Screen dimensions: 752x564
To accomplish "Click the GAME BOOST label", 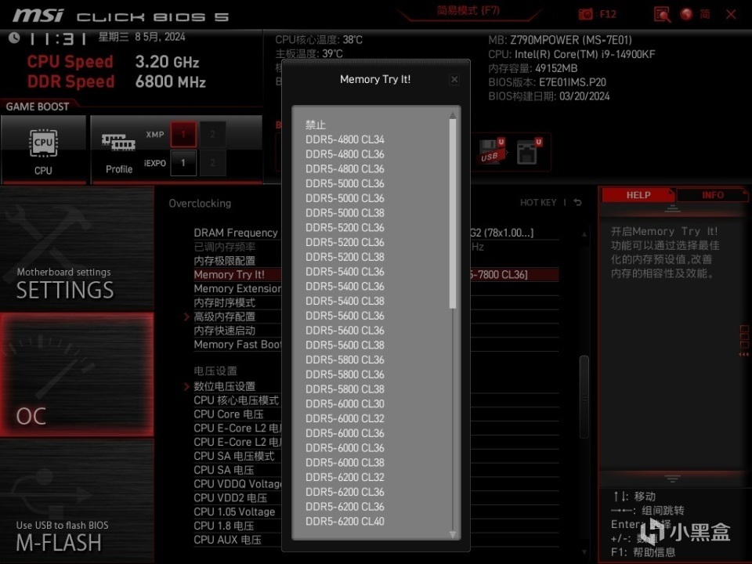I will 38,107.
